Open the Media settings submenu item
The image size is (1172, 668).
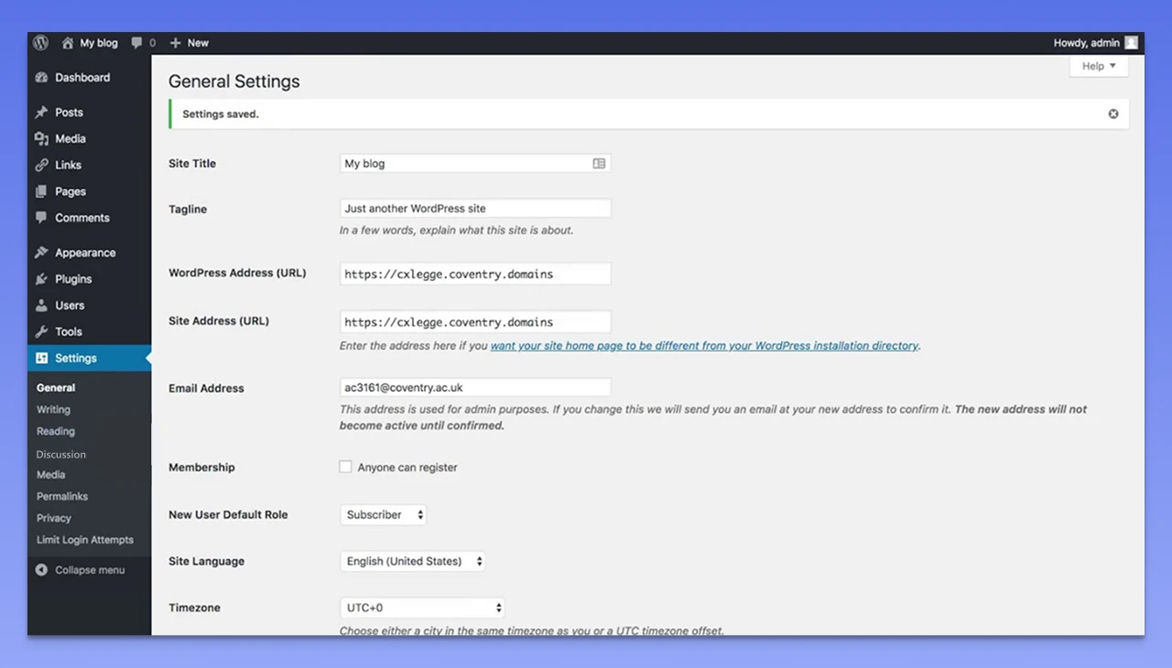[x=50, y=475]
